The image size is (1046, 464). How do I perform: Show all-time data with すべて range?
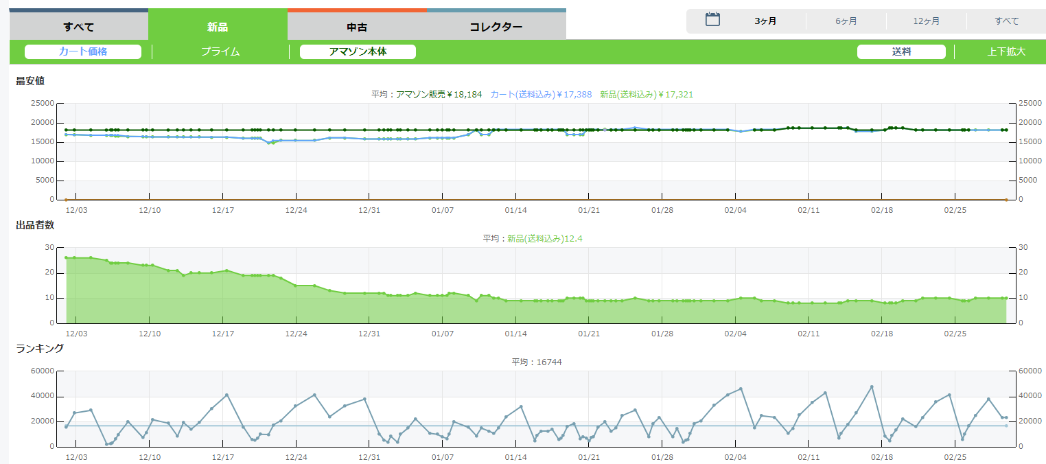[1007, 21]
